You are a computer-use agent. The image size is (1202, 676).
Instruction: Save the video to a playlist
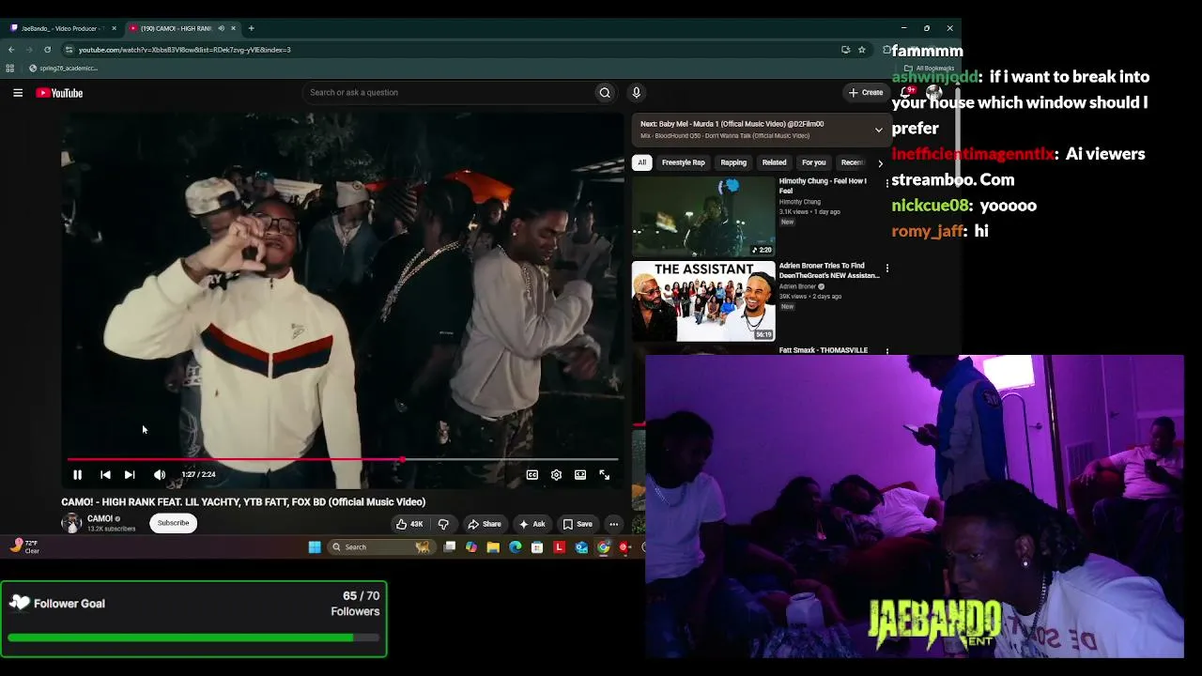[x=577, y=524]
